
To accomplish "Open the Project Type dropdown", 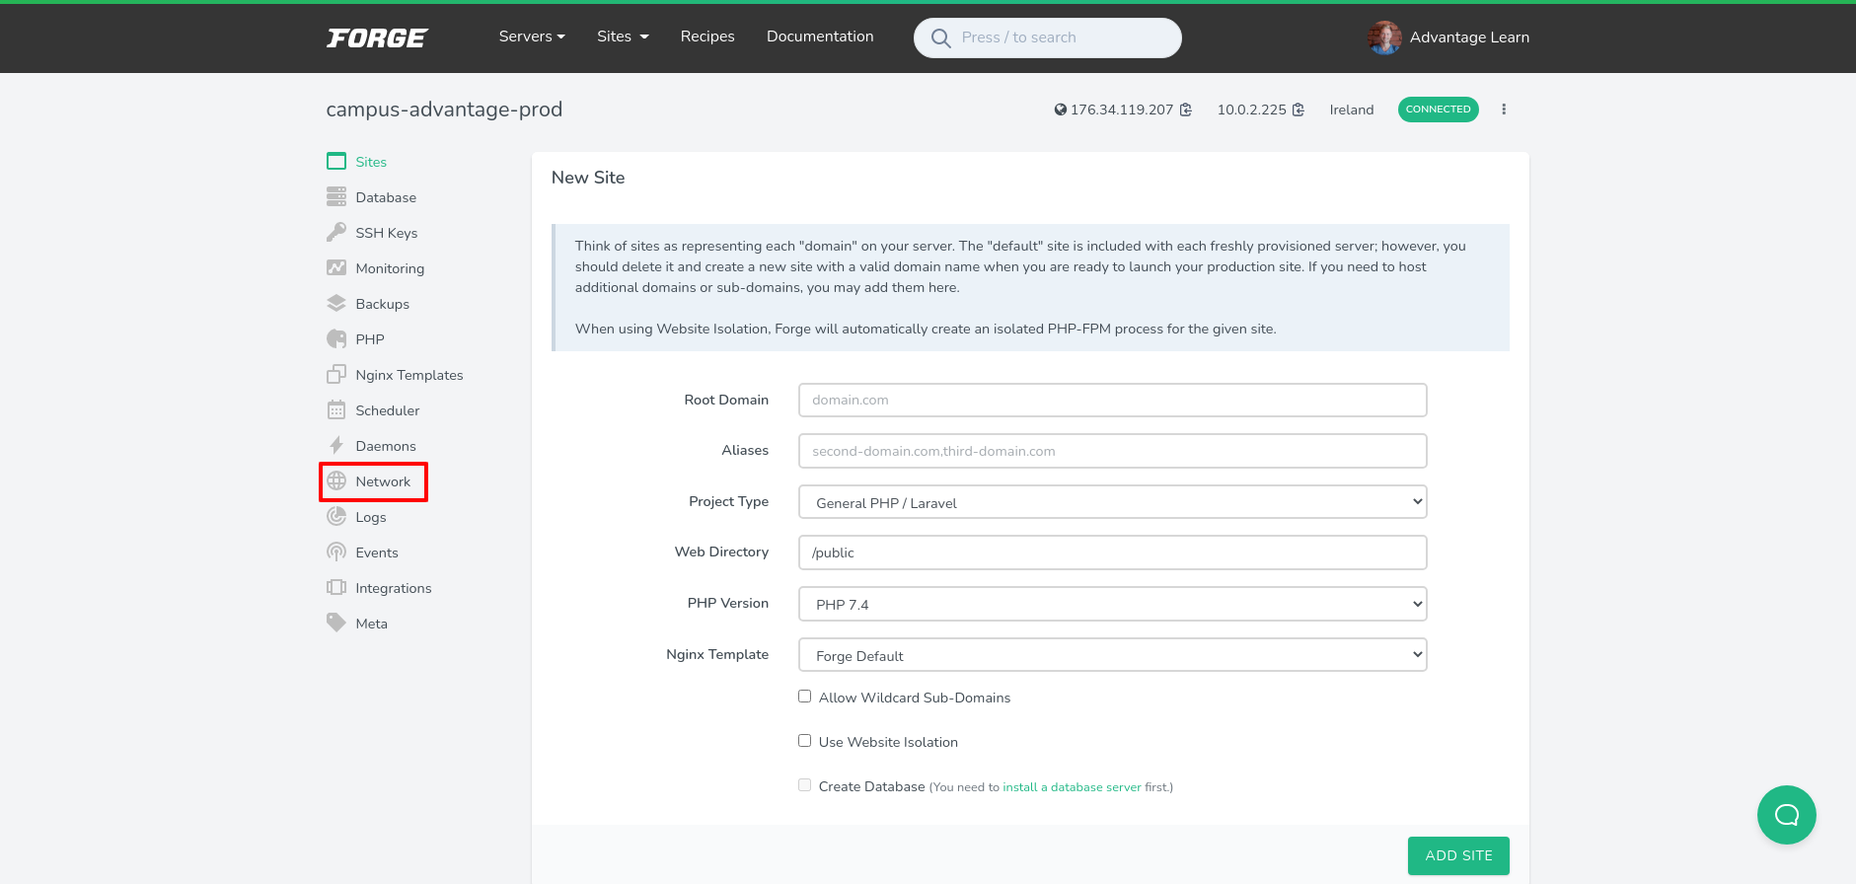I will pos(1112,502).
